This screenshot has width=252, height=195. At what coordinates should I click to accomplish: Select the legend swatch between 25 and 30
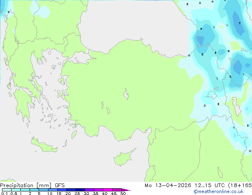coord(80,190)
